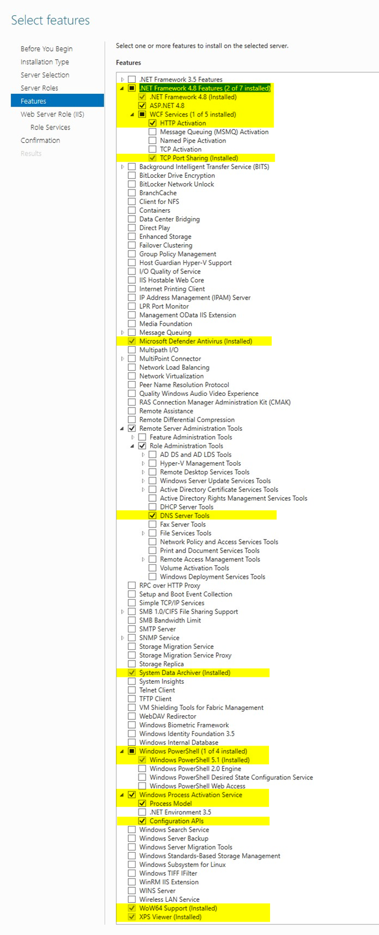Open Web Server Role (IIS) step
Viewport: 379px width, 935px height.
[x=52, y=114]
